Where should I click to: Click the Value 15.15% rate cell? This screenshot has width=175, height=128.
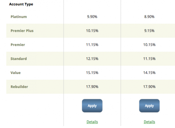(92, 73)
